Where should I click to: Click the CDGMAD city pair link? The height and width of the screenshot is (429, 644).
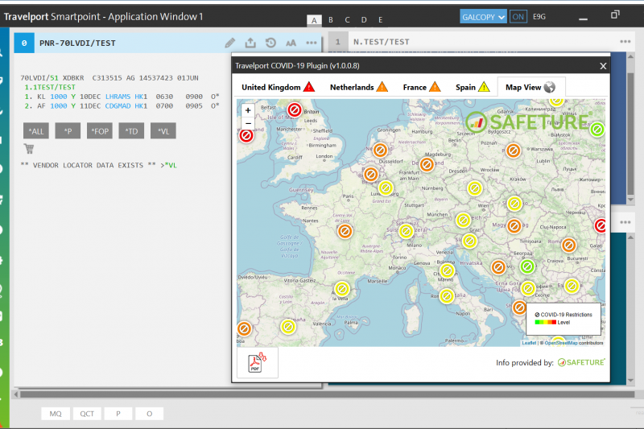point(118,106)
